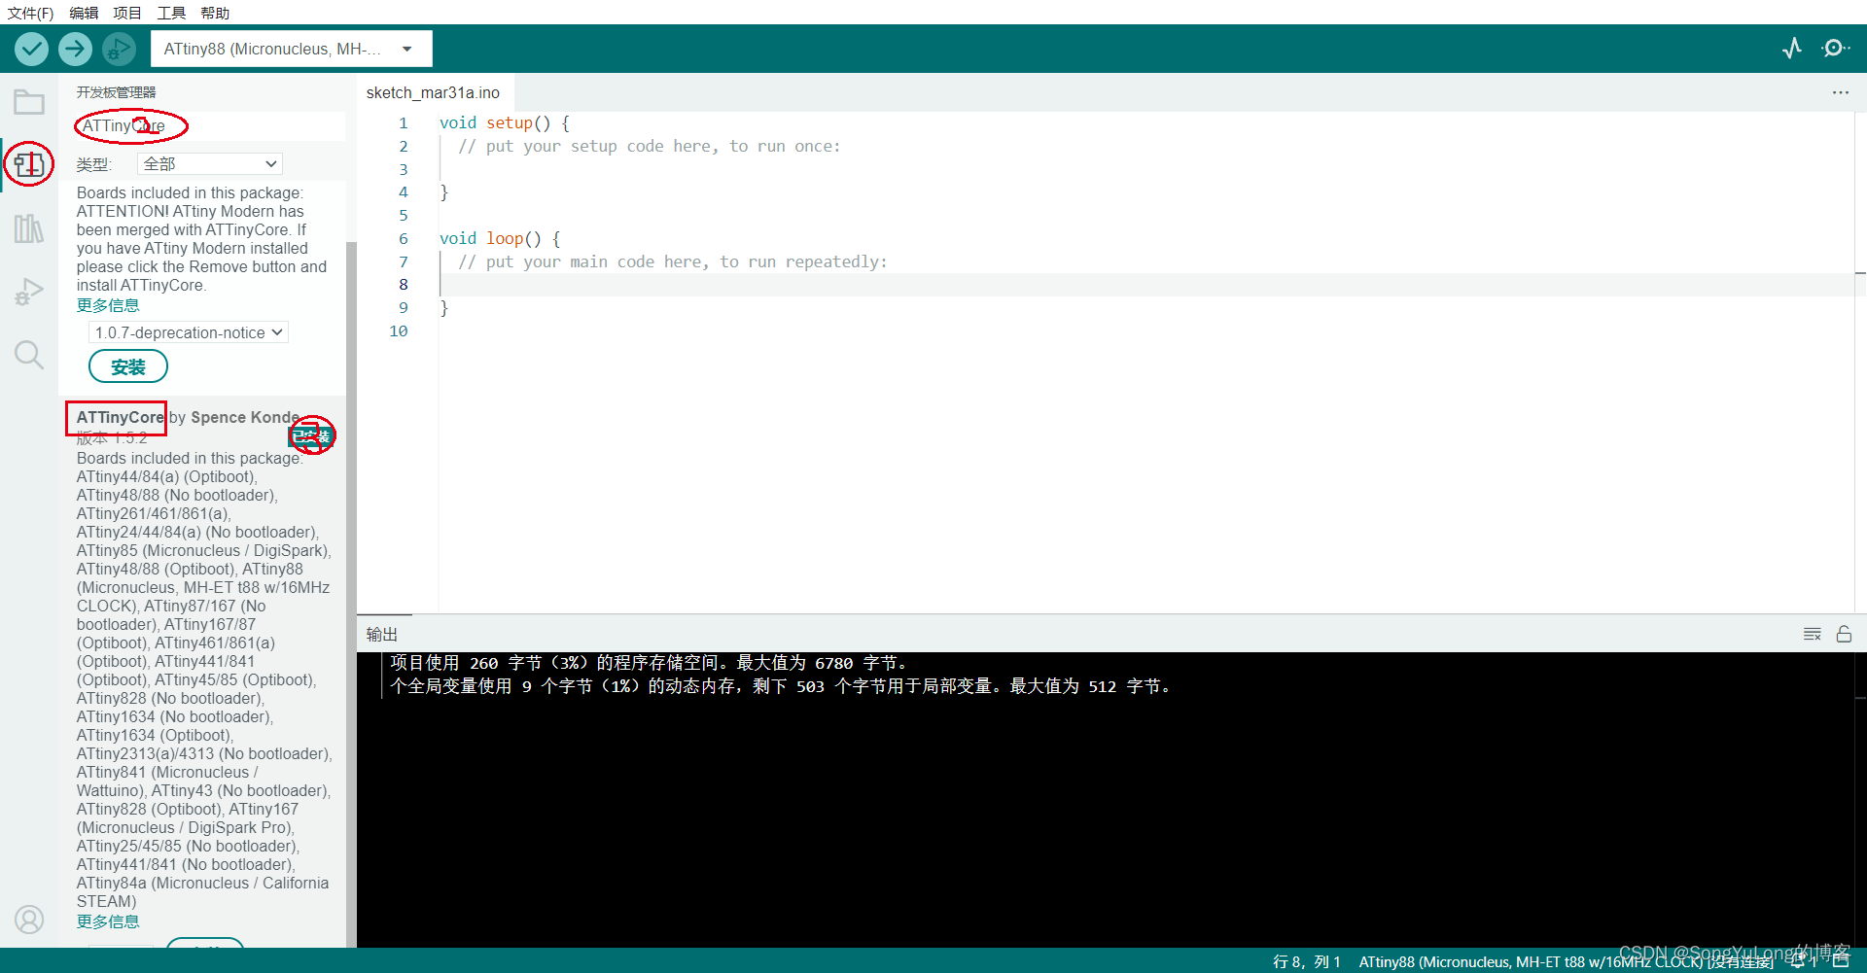1867x973 pixels.
Task: Open the Search sidebar icon
Action: tap(28, 354)
